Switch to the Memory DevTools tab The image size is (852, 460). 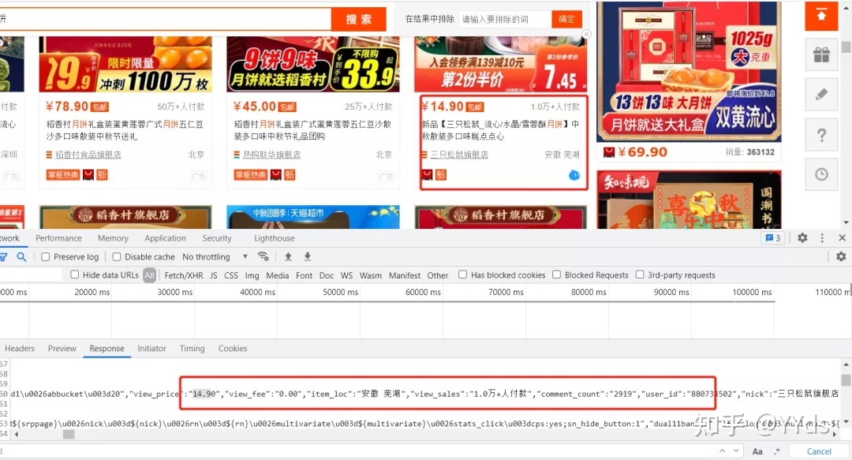click(113, 238)
